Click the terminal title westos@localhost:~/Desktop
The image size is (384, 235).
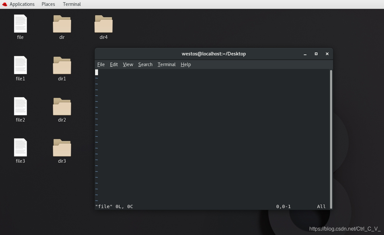pyautogui.click(x=214, y=54)
